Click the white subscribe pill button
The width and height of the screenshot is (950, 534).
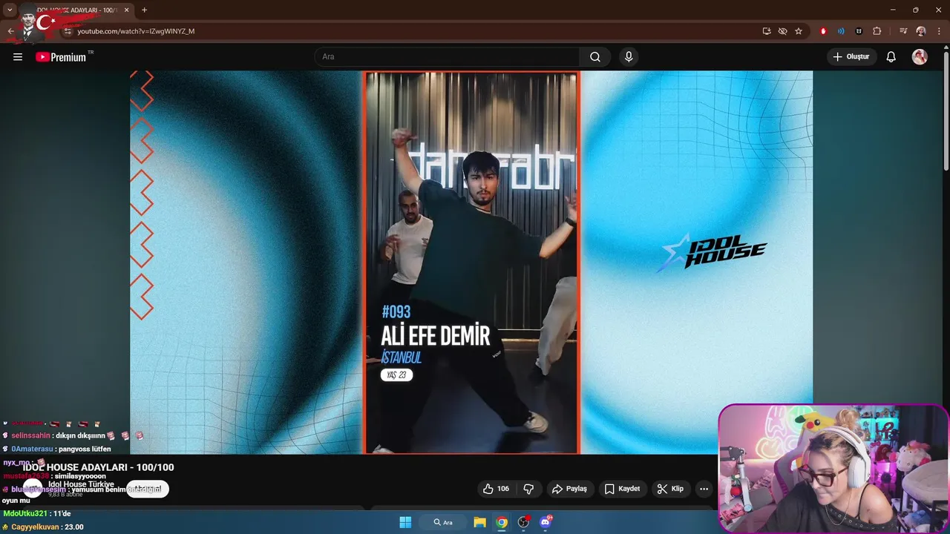tap(148, 489)
